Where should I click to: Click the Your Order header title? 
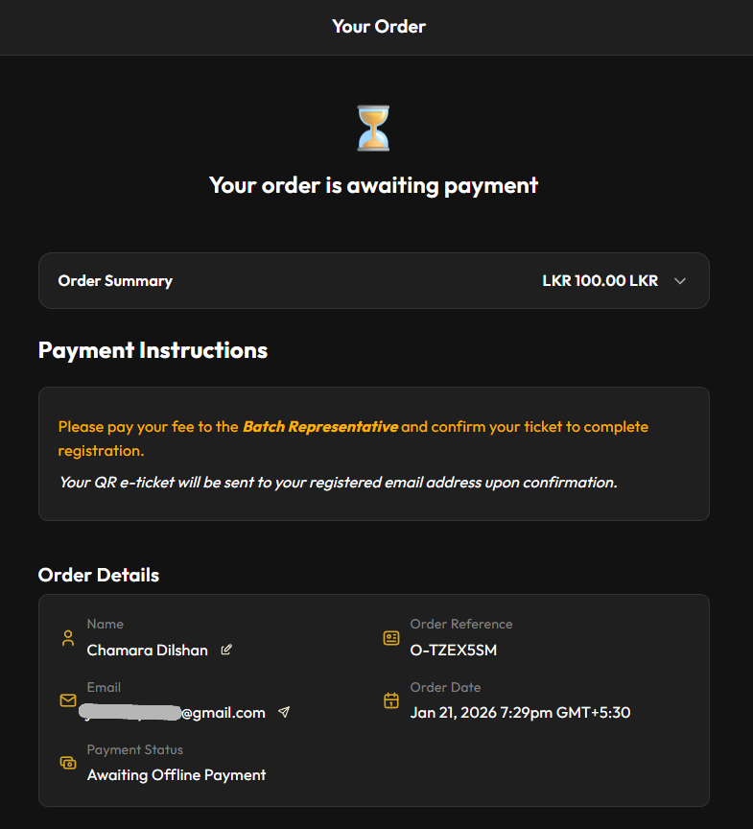(x=378, y=27)
